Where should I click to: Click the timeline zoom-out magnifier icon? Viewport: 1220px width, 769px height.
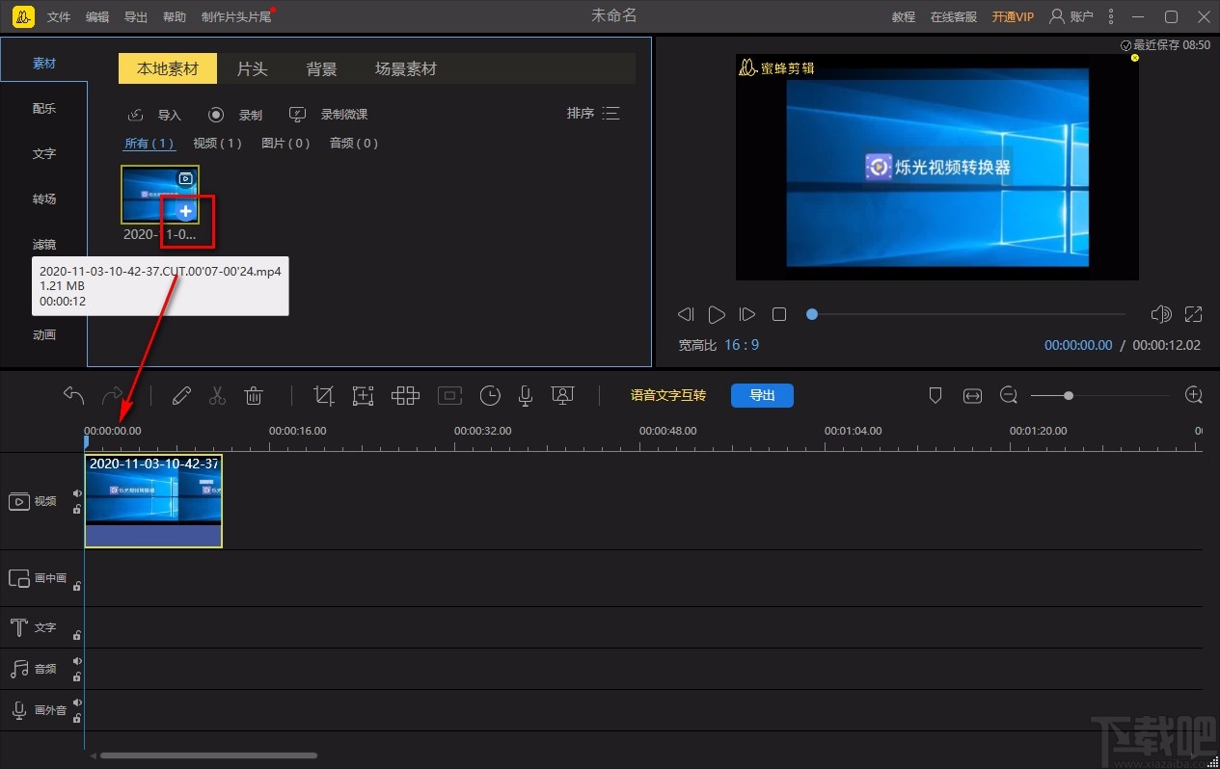(x=1009, y=395)
